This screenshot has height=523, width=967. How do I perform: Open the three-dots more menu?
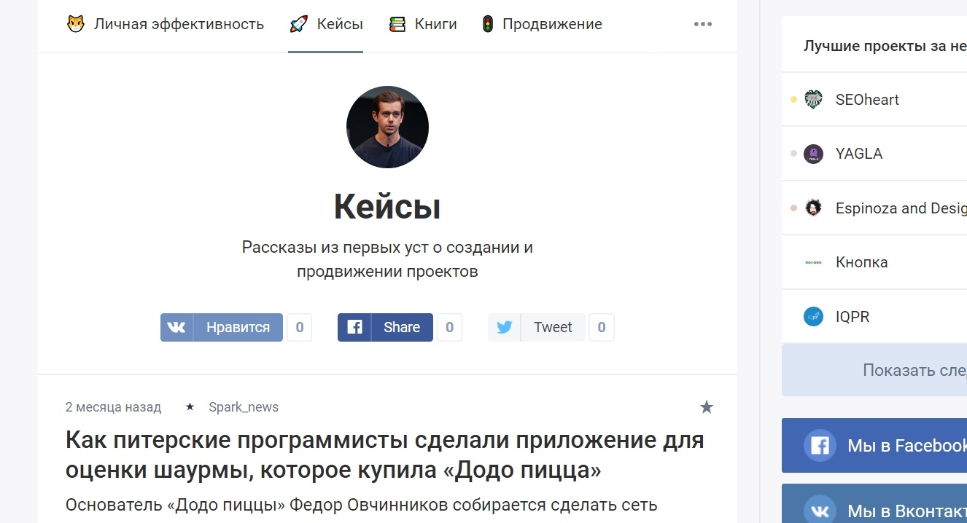tap(703, 24)
